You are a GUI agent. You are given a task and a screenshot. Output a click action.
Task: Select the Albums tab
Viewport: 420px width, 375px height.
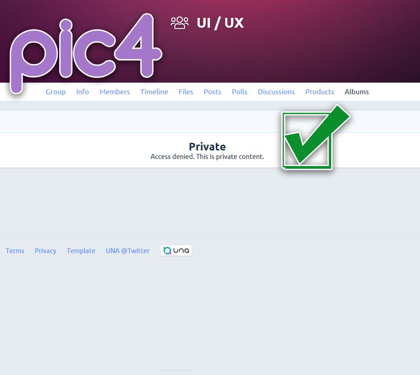point(357,92)
